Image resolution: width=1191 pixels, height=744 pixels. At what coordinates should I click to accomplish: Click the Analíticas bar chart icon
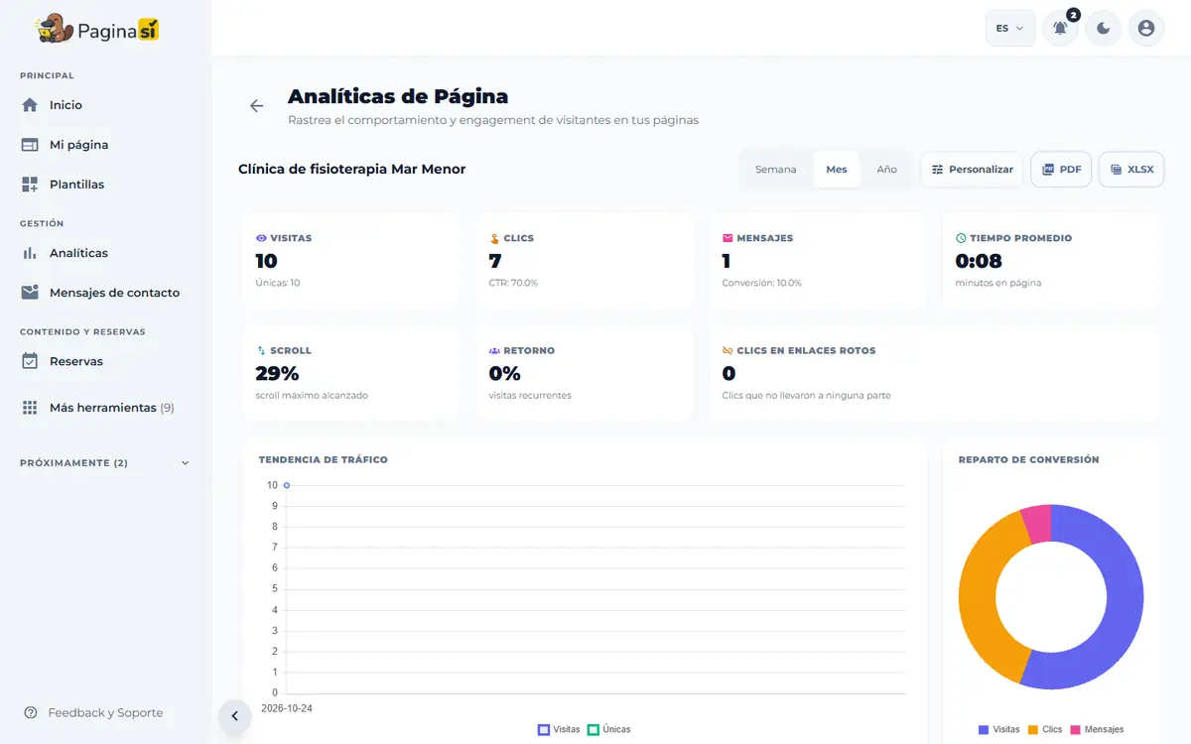30,253
